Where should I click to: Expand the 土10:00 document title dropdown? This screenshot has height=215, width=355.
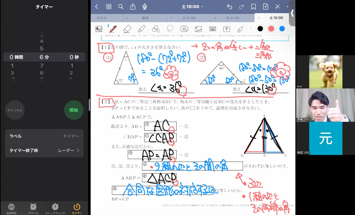click(x=192, y=7)
